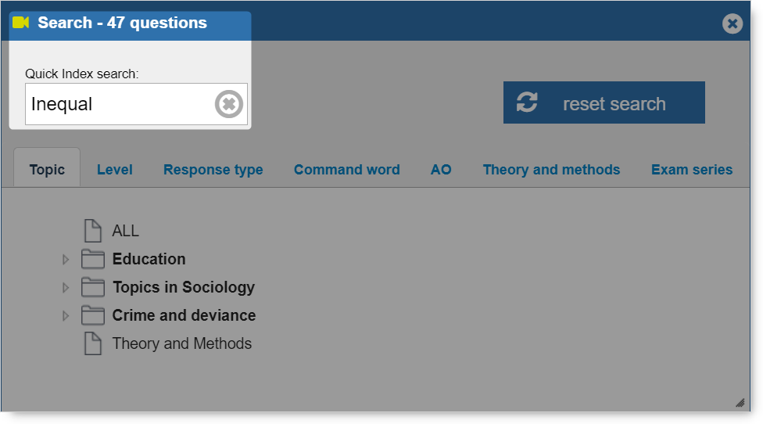Clear the Quick Index search field
The height and width of the screenshot is (424, 763).
[x=229, y=104]
